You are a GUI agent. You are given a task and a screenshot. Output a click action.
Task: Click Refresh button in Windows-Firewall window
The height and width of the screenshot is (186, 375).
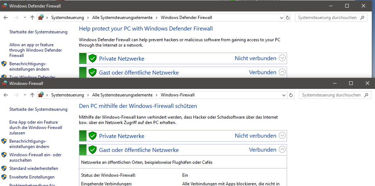pyautogui.click(x=291, y=95)
